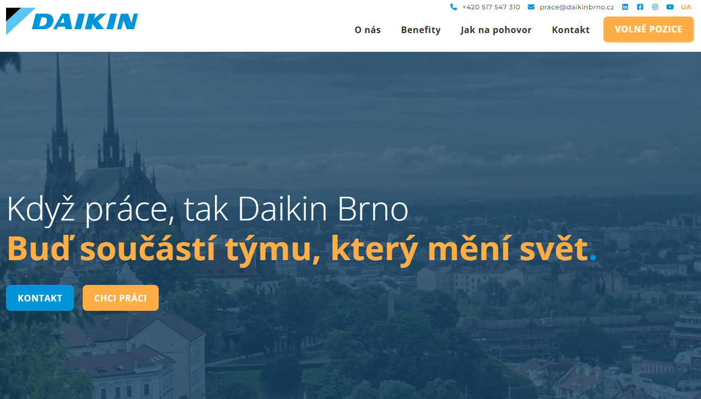Image resolution: width=701 pixels, height=399 pixels.
Task: Click the headline Když práce, tak Daikin Brno
Action: pyautogui.click(x=208, y=209)
